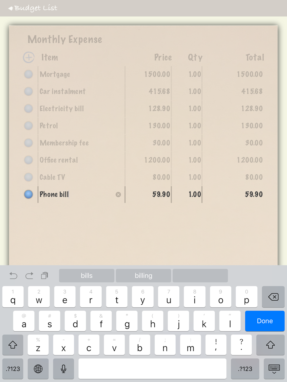Tap the backspace delete key
This screenshot has height=382, width=287.
coord(273,297)
